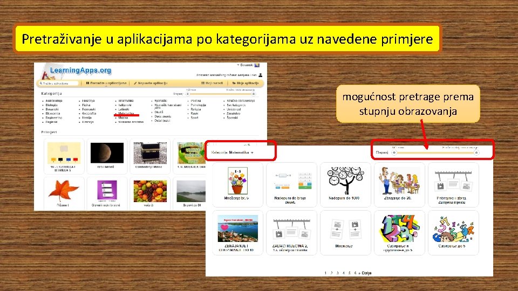Focus the app search input field

coord(58,84)
